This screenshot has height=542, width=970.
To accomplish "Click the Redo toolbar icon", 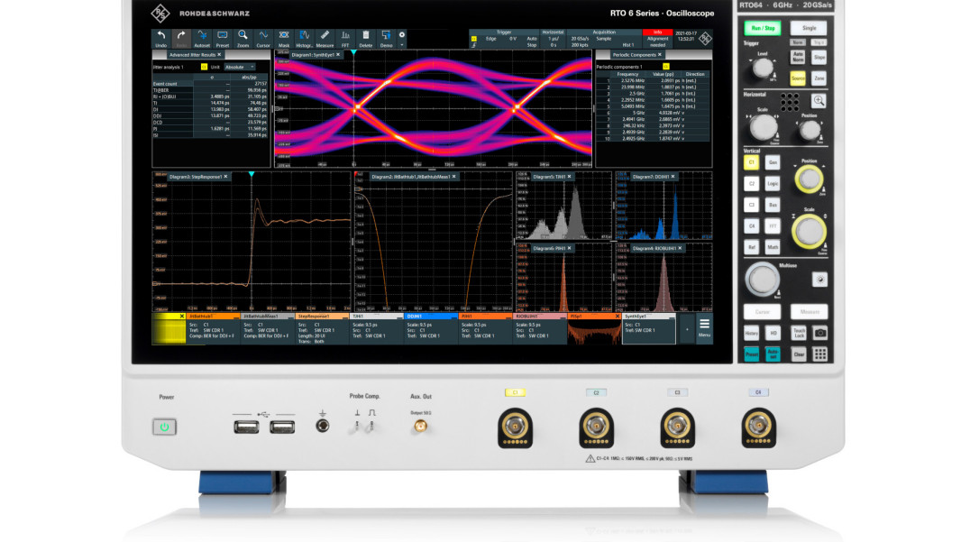I will click(181, 39).
